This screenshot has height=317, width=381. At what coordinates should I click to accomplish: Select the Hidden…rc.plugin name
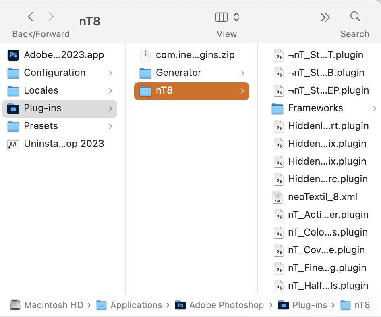(x=328, y=179)
